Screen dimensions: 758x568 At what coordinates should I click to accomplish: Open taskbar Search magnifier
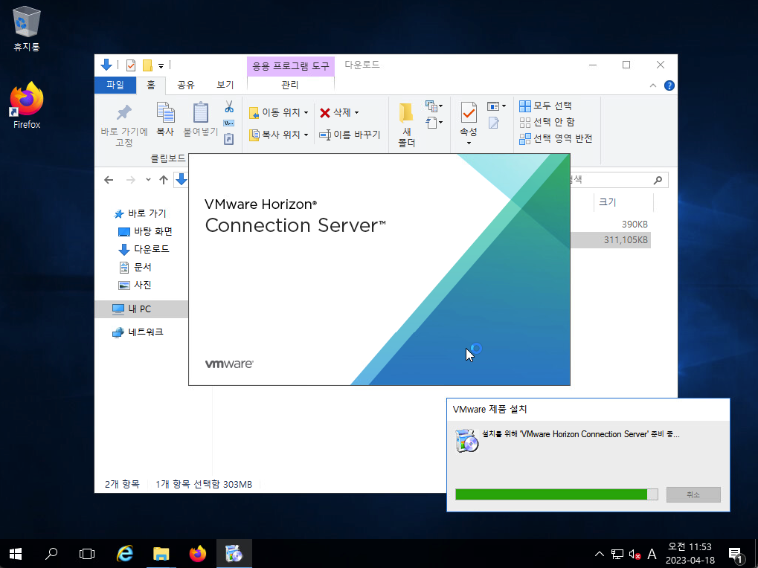point(51,554)
